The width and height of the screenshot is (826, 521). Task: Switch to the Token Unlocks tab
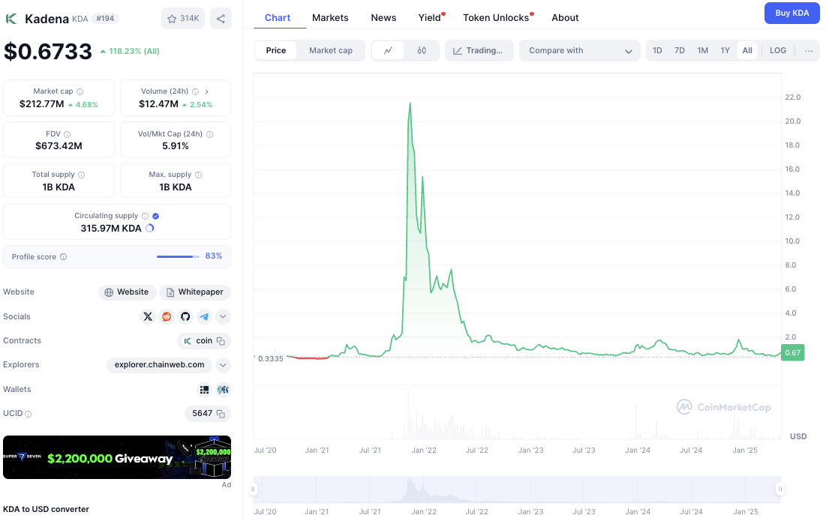click(x=496, y=17)
